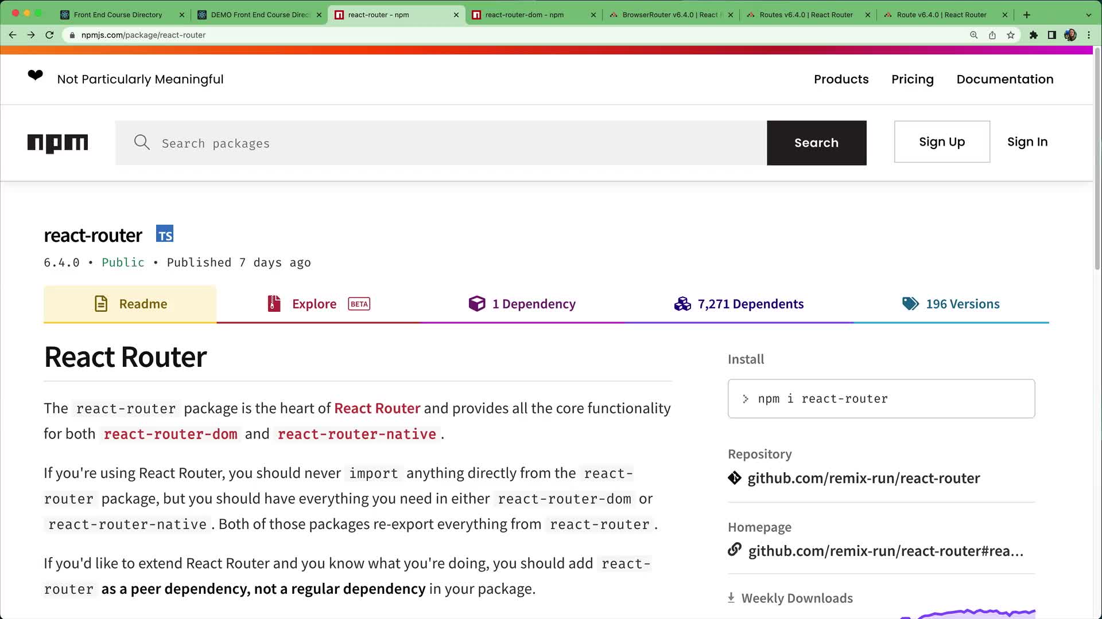Close the react-router npm tab

click(x=456, y=15)
